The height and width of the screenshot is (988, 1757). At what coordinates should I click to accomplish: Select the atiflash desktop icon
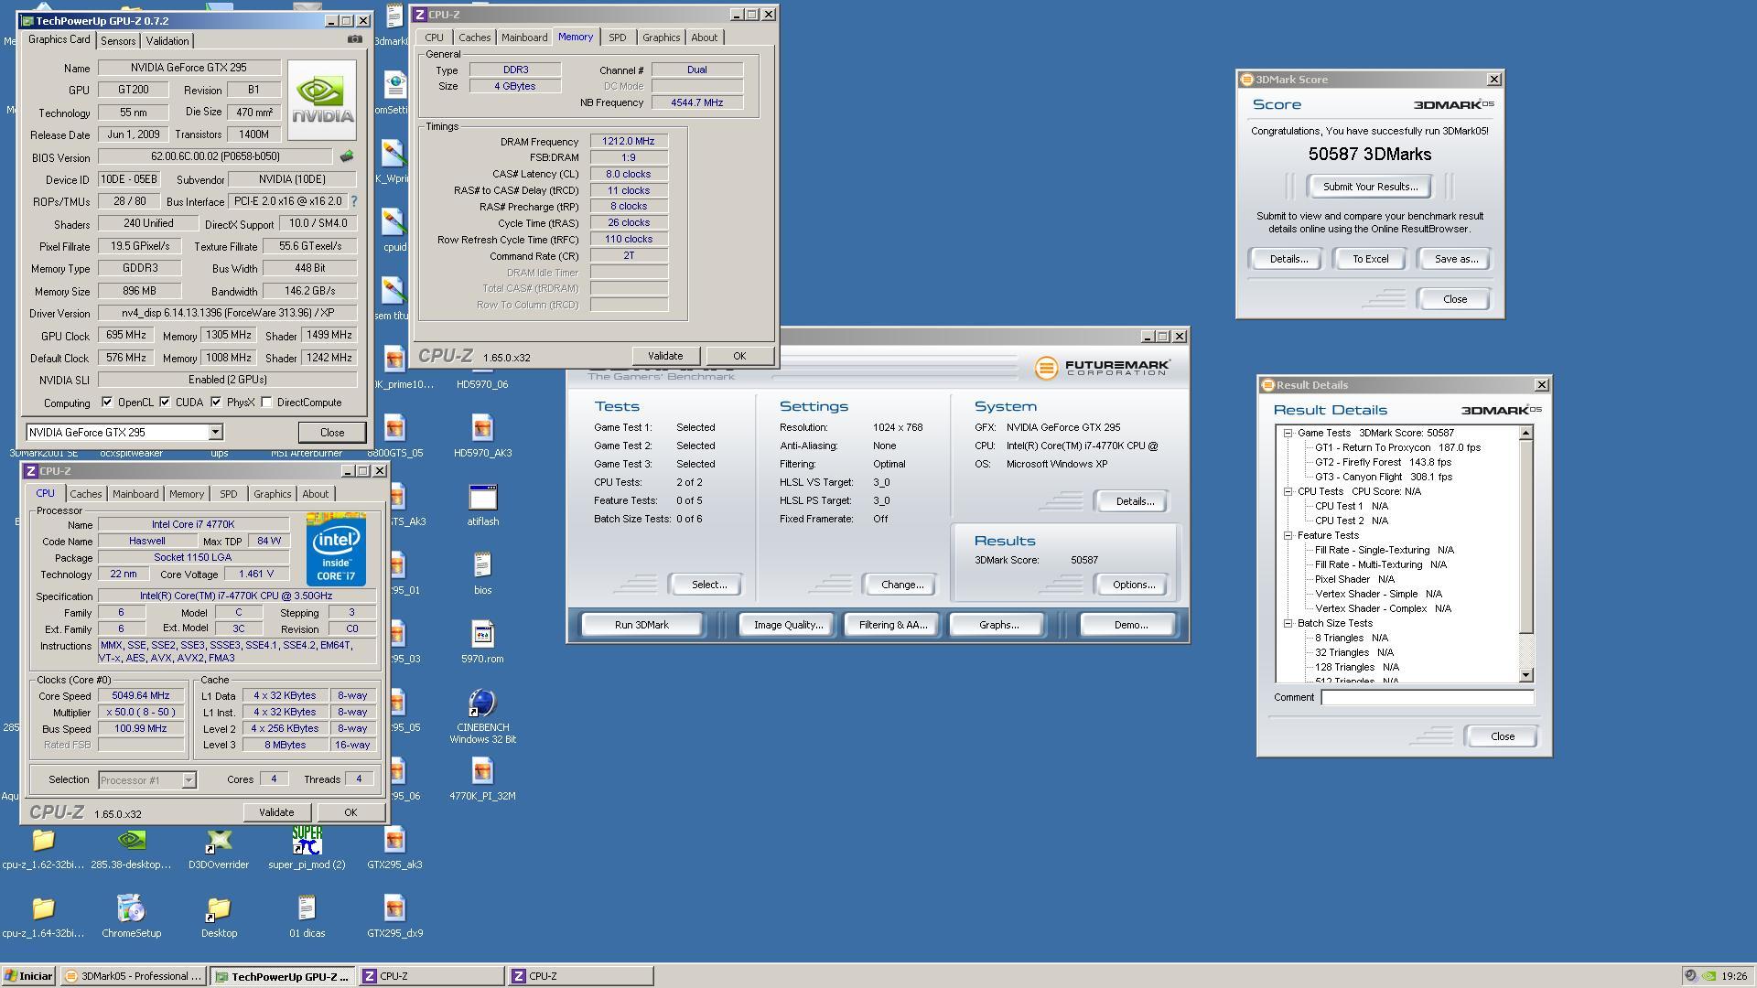[482, 505]
